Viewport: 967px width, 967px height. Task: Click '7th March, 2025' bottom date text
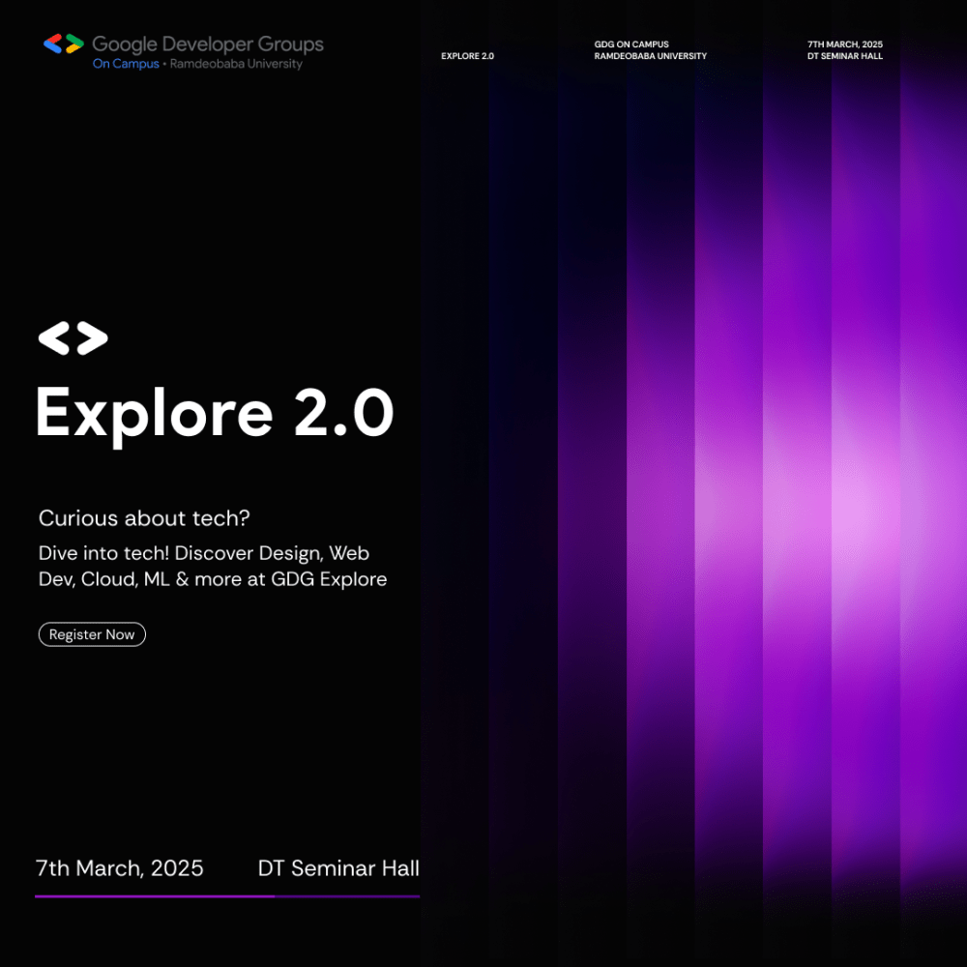pos(120,868)
